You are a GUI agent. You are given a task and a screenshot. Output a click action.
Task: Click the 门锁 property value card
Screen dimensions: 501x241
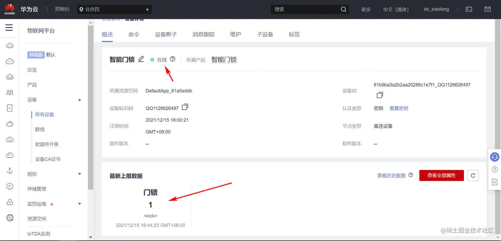click(x=150, y=207)
